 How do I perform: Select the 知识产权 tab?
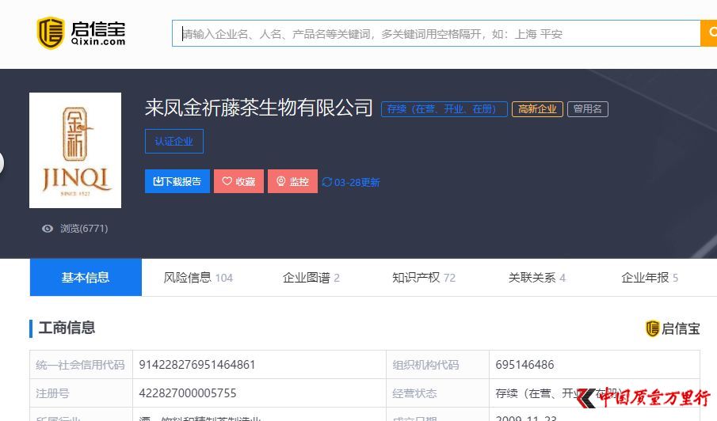(424, 278)
